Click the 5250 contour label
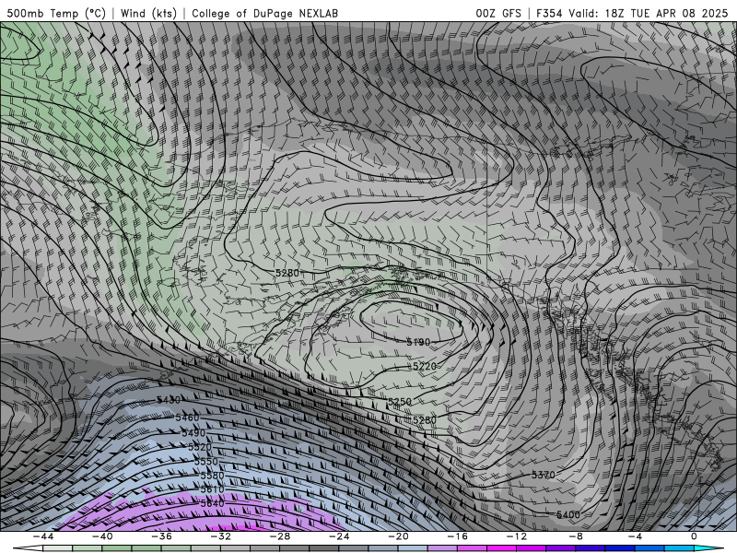 [x=400, y=402]
